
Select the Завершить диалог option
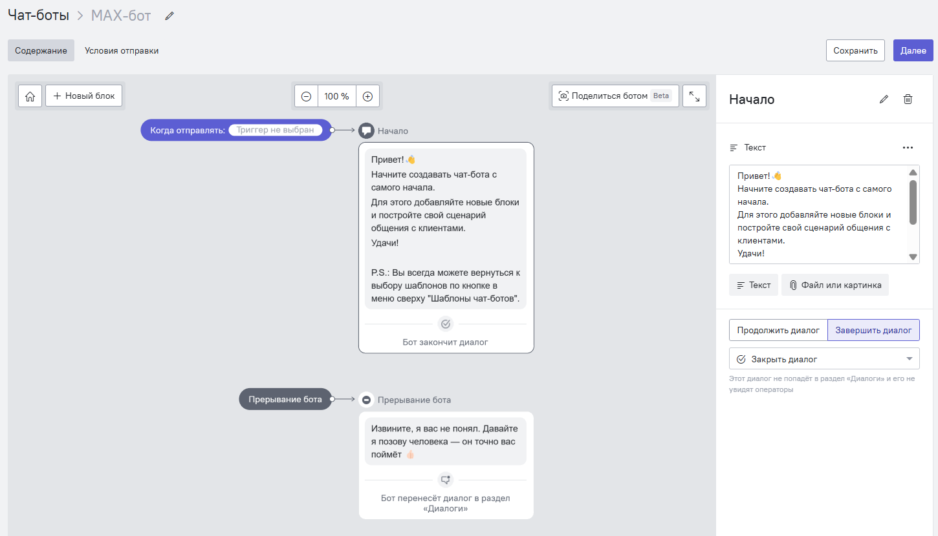[x=873, y=330]
